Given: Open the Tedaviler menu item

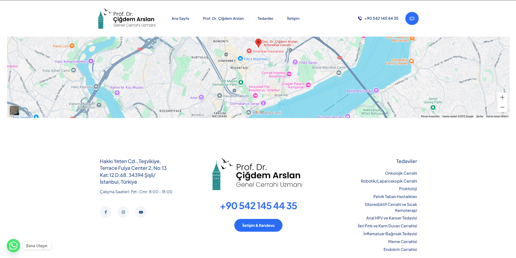Looking at the screenshot, I should [x=265, y=18].
